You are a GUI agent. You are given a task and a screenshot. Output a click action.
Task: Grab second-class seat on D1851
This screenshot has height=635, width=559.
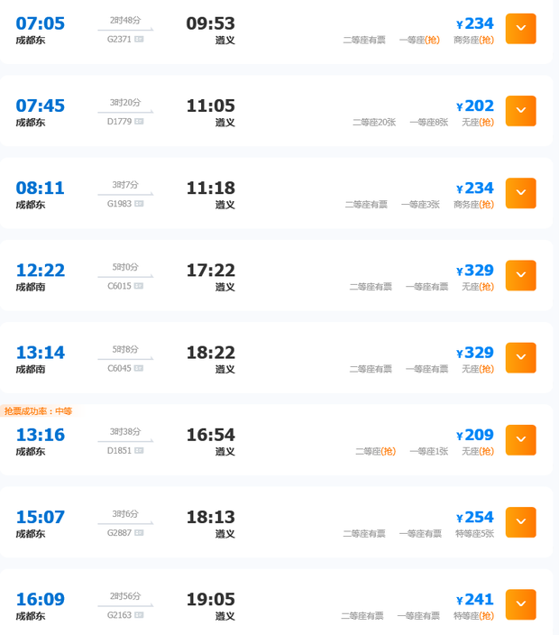(375, 451)
